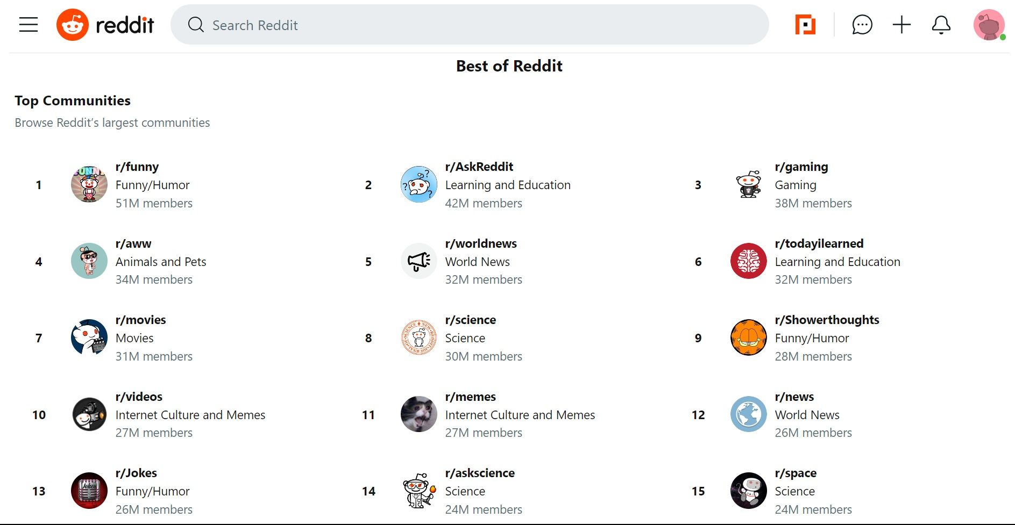Open the profile avatar menu
This screenshot has width=1015, height=525.
coord(990,25)
